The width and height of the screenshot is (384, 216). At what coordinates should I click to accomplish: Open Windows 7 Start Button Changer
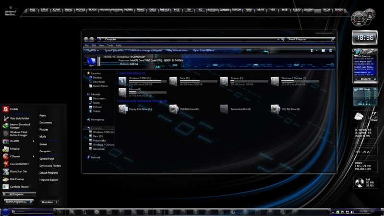click(15, 133)
